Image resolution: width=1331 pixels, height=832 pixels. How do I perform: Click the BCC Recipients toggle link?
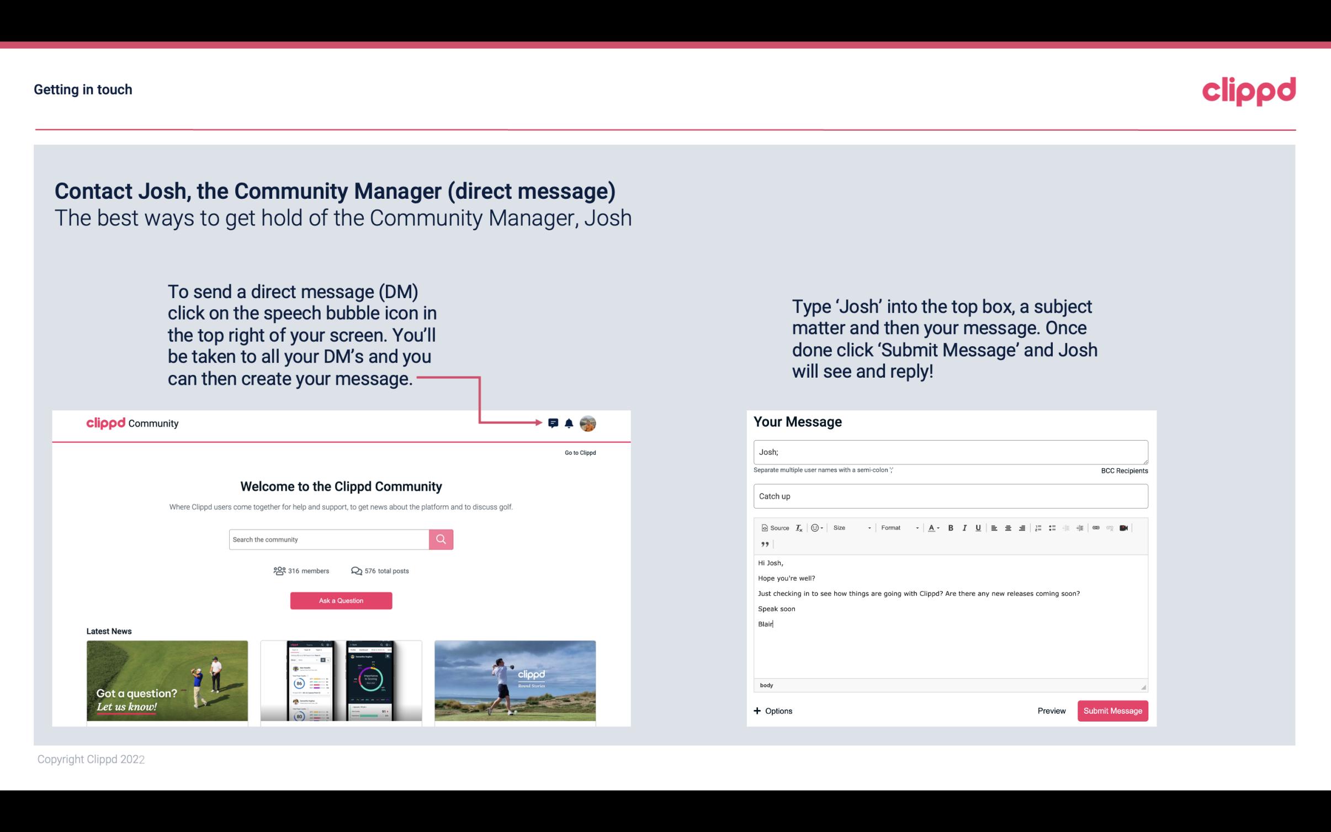1124,470
